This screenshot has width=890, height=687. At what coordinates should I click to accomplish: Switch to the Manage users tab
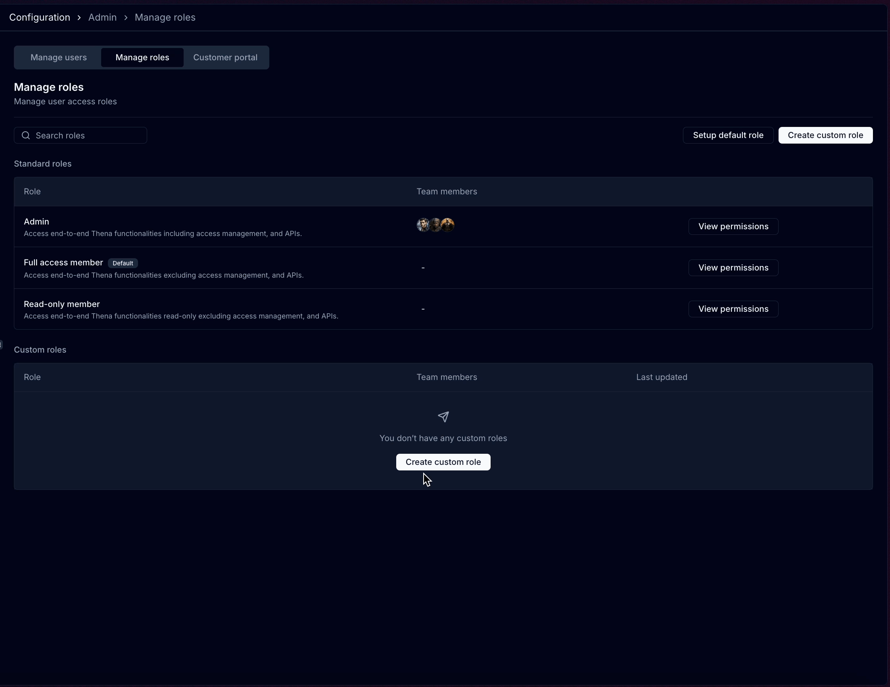coord(58,58)
